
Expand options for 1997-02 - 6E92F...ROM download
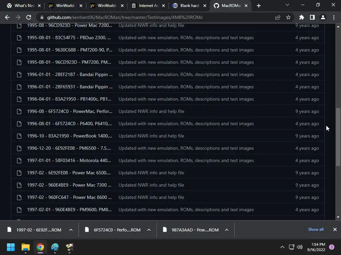[71, 230]
